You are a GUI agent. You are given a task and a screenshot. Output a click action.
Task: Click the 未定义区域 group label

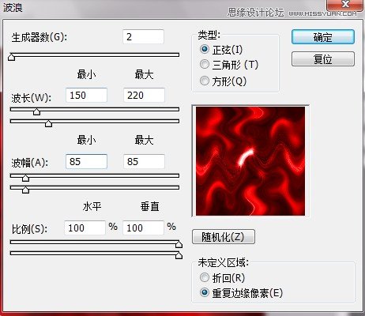(x=223, y=262)
